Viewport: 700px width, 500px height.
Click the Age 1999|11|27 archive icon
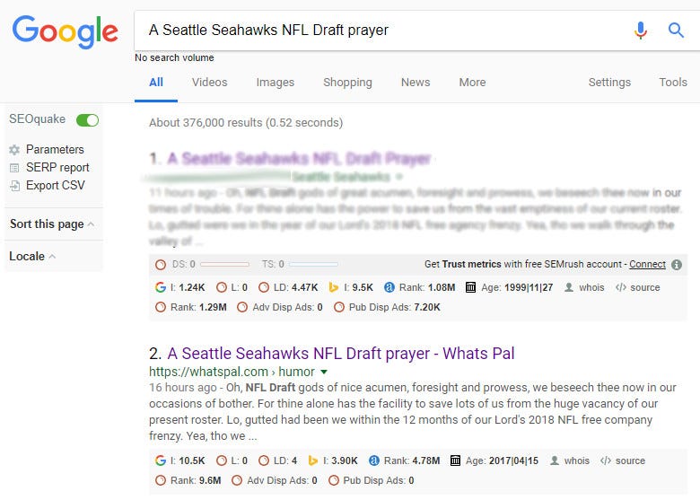tap(470, 287)
